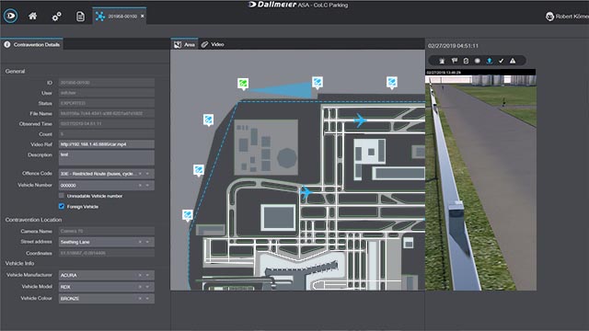Click the Contravention Location heading
This screenshot has height=331, width=589.
[33, 220]
